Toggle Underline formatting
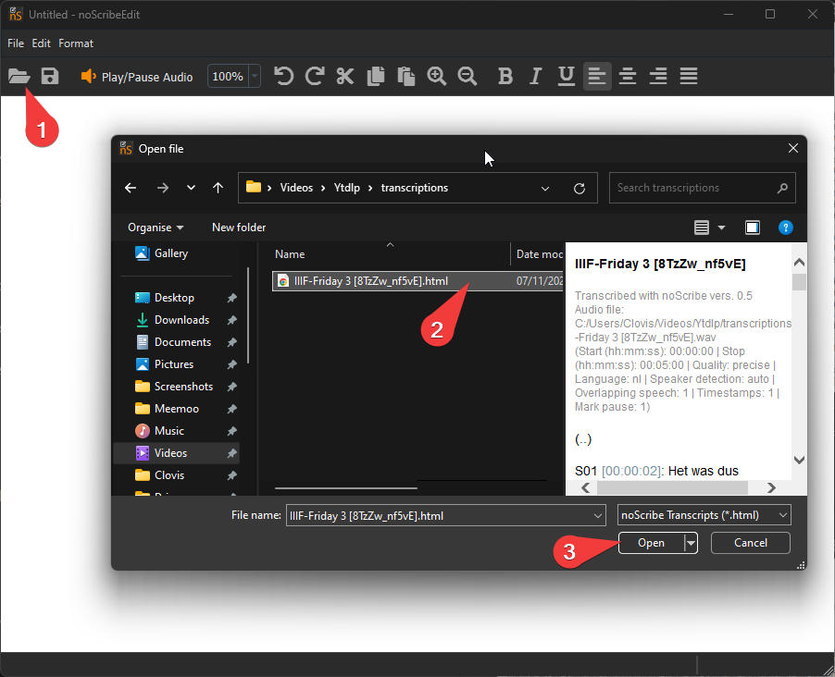The image size is (835, 677). pyautogui.click(x=567, y=77)
